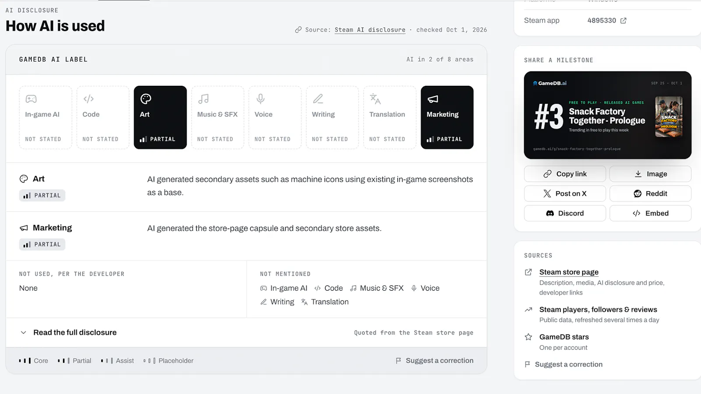
Task: Share the milestone with Post on X
Action: click(x=565, y=193)
